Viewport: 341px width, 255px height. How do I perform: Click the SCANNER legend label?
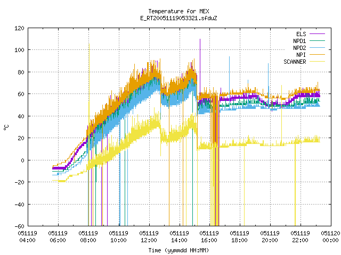point(295,62)
